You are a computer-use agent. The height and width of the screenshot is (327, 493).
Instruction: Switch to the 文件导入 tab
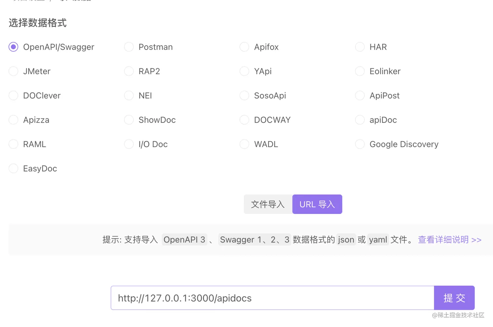(268, 204)
